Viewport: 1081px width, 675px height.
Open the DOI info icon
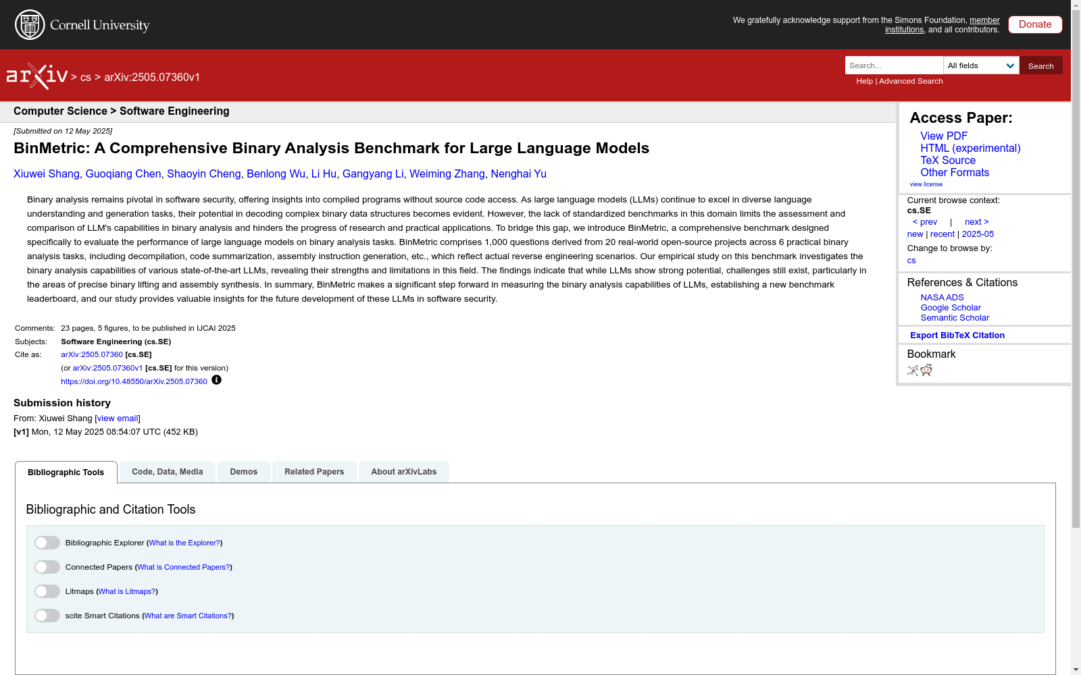(216, 380)
